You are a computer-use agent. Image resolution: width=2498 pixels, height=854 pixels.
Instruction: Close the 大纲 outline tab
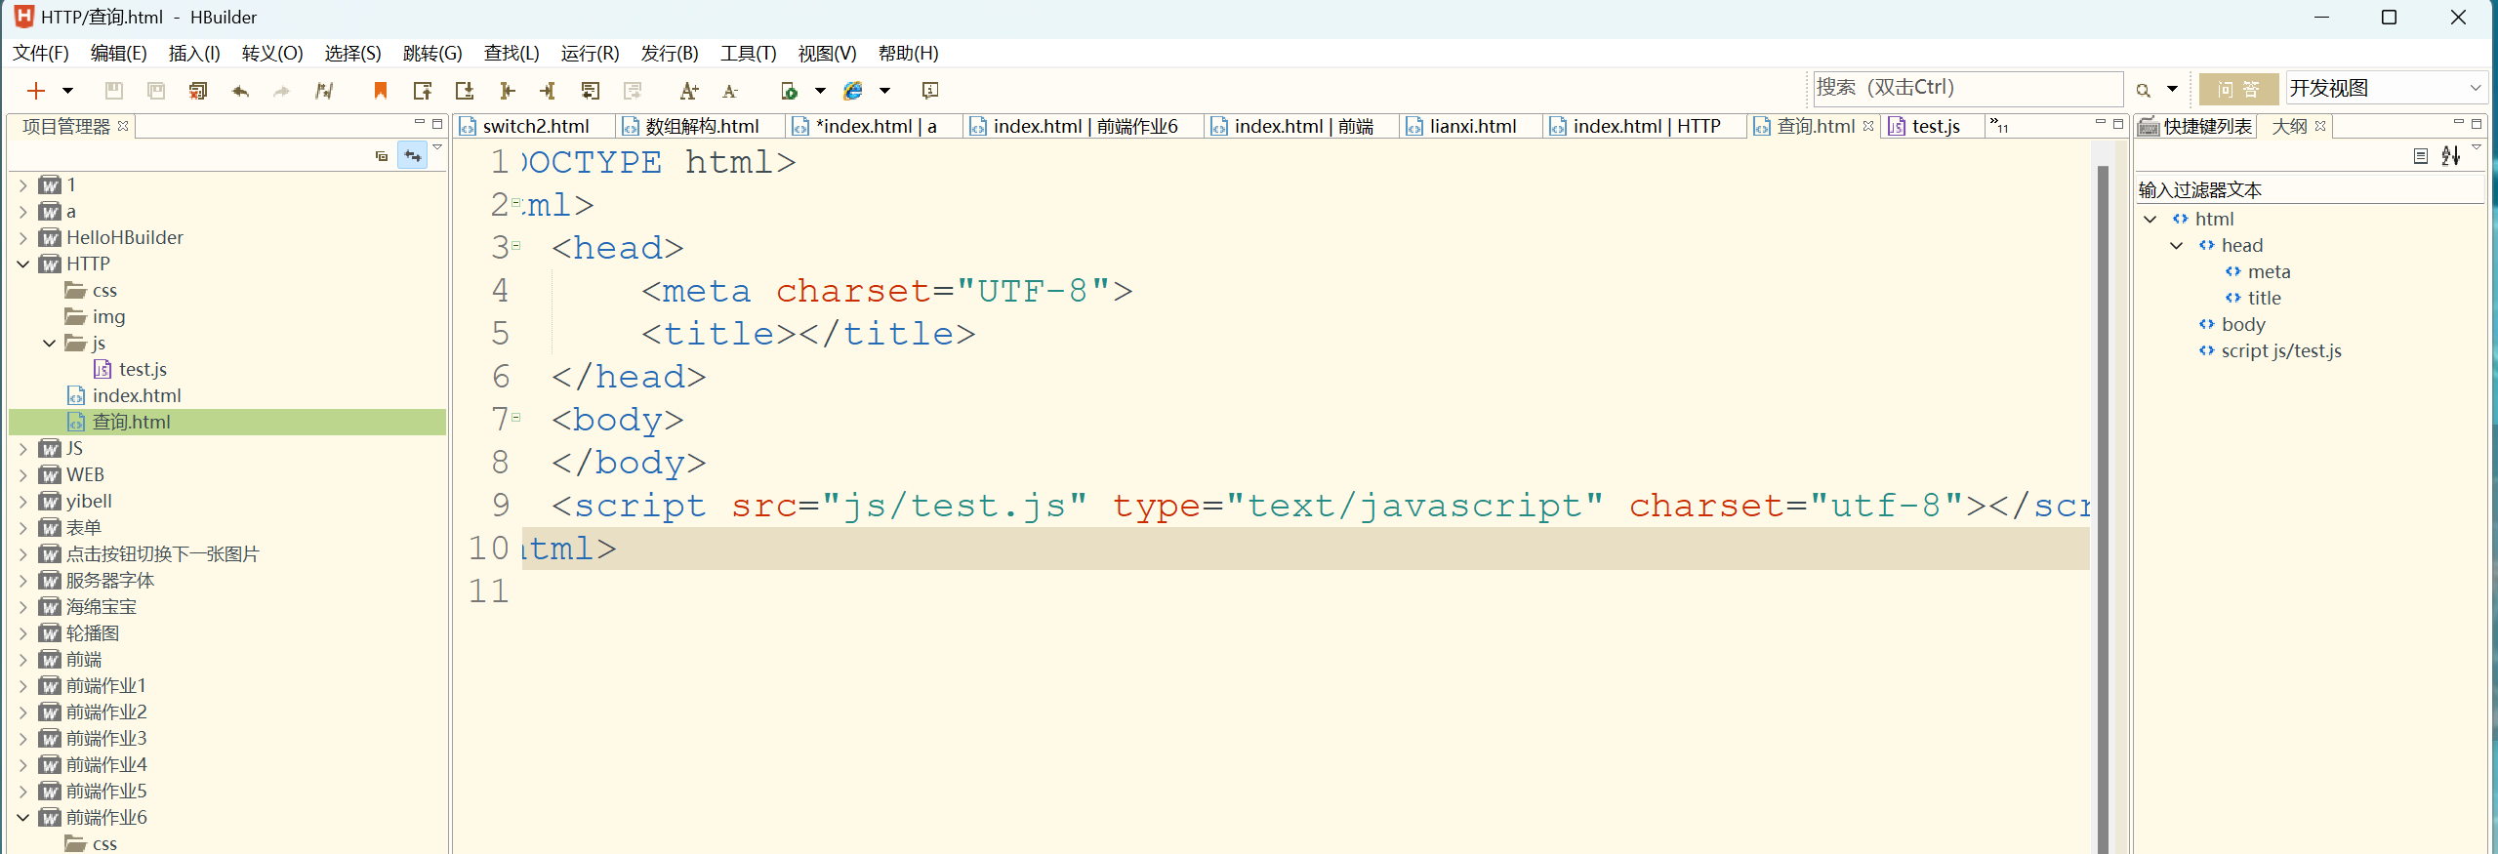2320,126
